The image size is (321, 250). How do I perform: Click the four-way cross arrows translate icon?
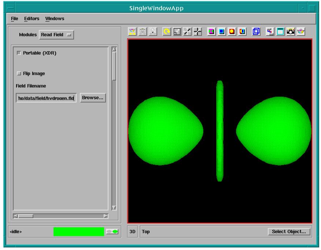pos(198,32)
